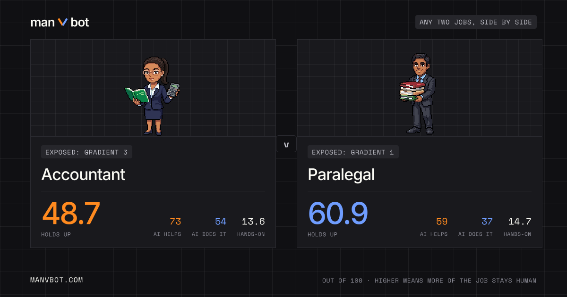Click the blue V mark in the logo
The width and height of the screenshot is (567, 297).
pos(63,22)
